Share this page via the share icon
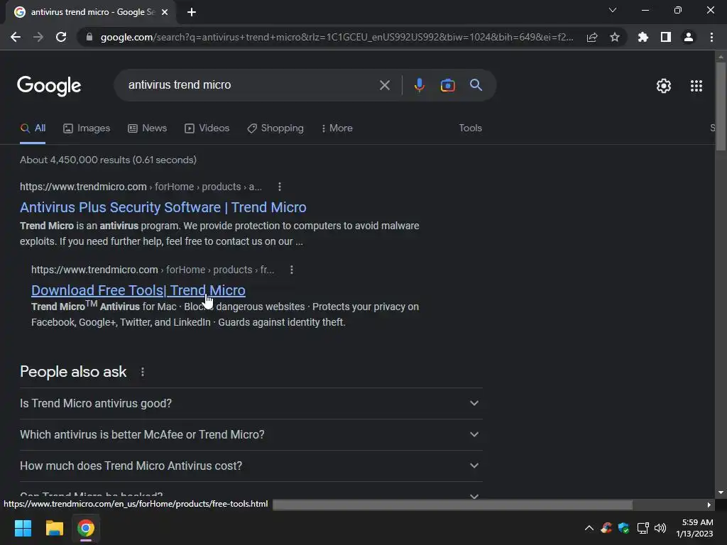Viewport: 727px width, 545px height. pyautogui.click(x=592, y=37)
